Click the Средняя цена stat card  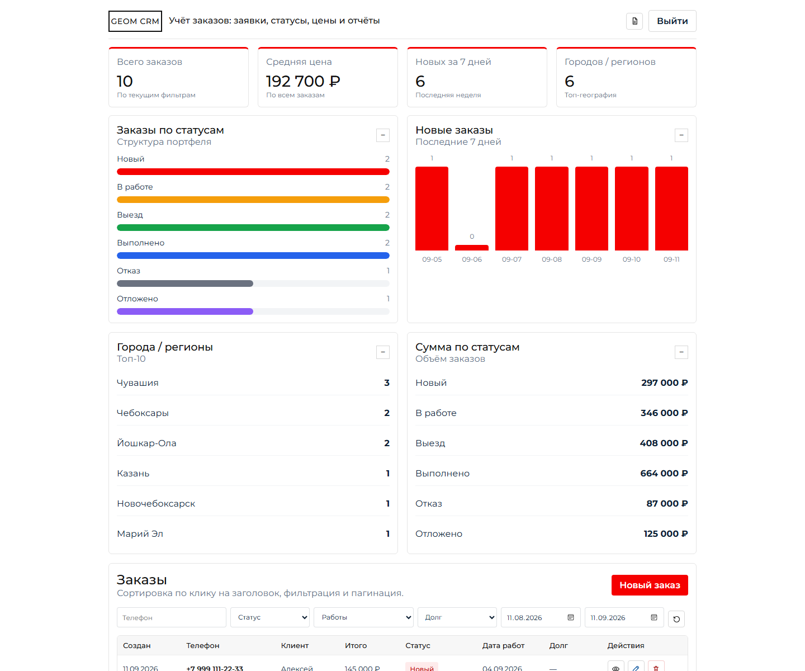point(328,77)
